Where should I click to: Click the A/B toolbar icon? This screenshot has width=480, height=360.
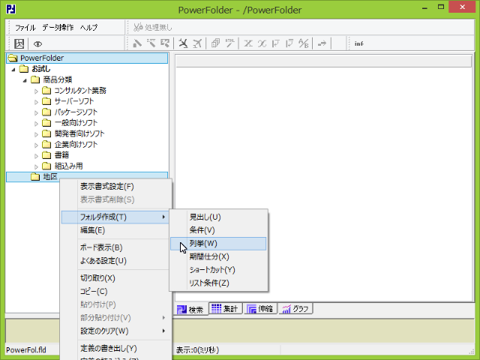303,43
